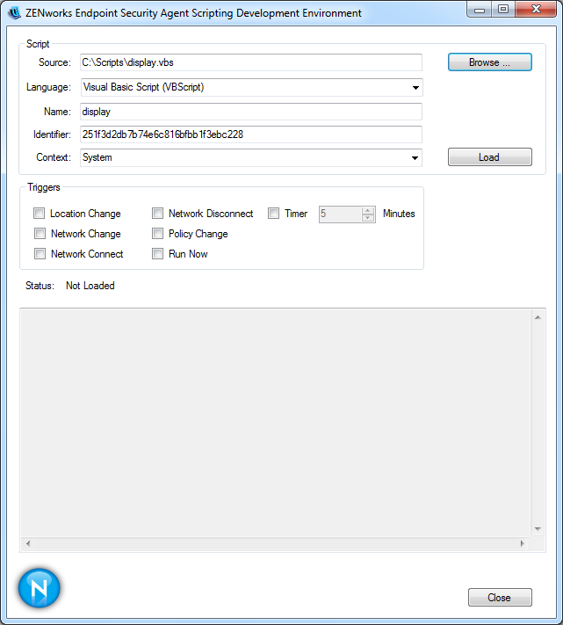Click the output pane scroll right arrow
The height and width of the screenshot is (625, 563).
point(523,543)
